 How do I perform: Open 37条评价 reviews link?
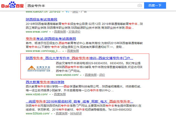[75, 32]
